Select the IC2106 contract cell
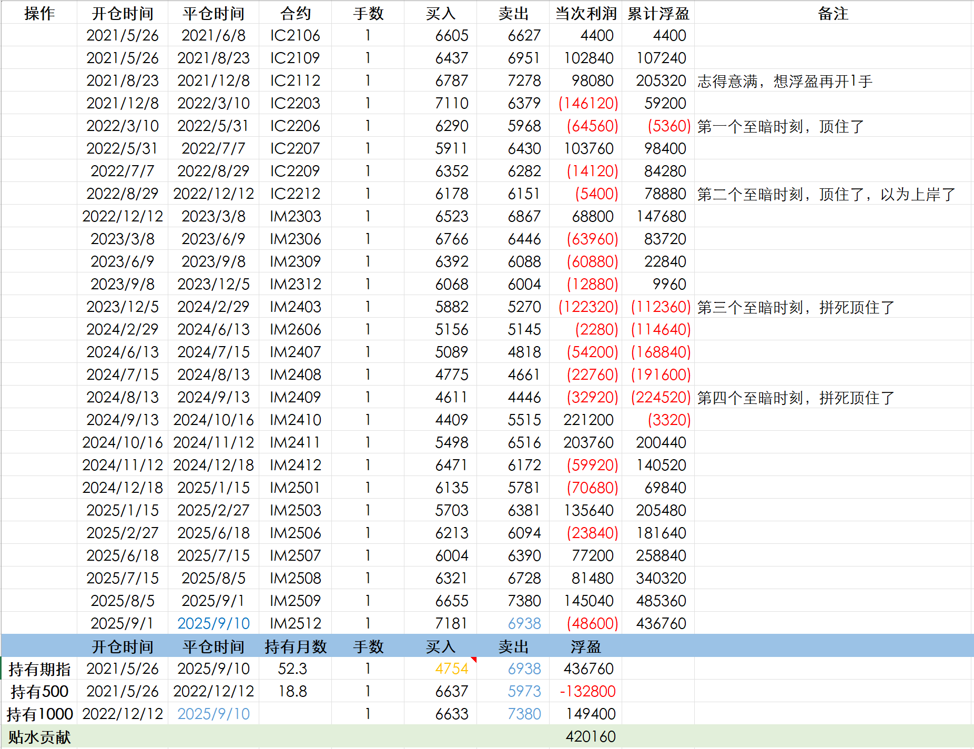Screen dimensions: 974x749 click(295, 36)
